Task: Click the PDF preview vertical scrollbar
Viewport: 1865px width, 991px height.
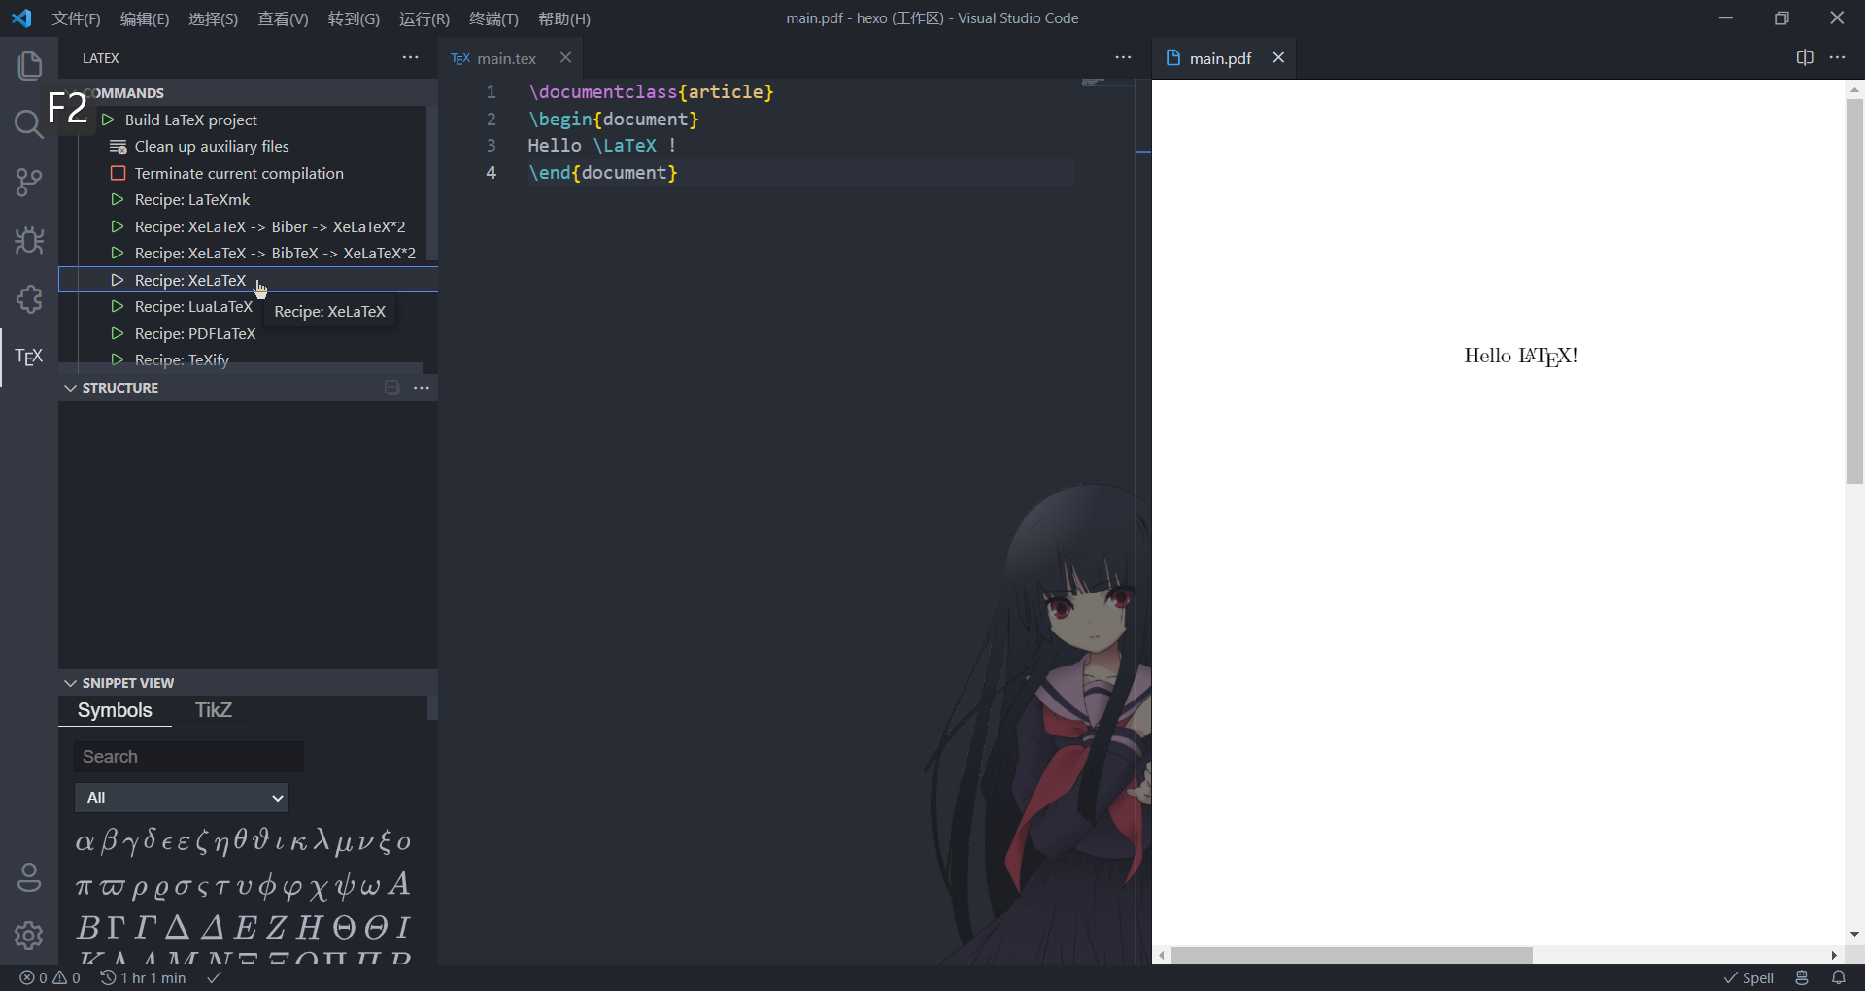Action: pos(1854,291)
